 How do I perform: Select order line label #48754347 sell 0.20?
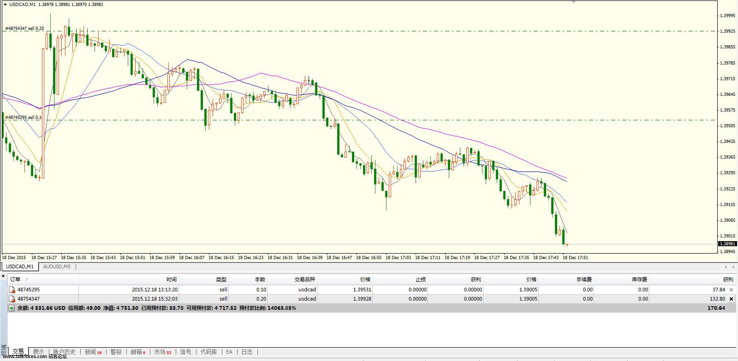24,29
